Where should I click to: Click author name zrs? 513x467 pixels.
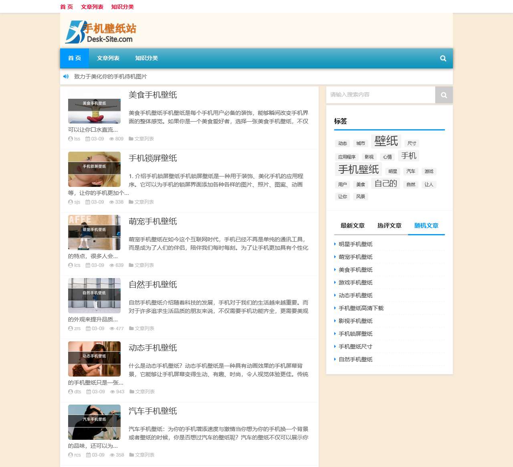[x=77, y=329]
